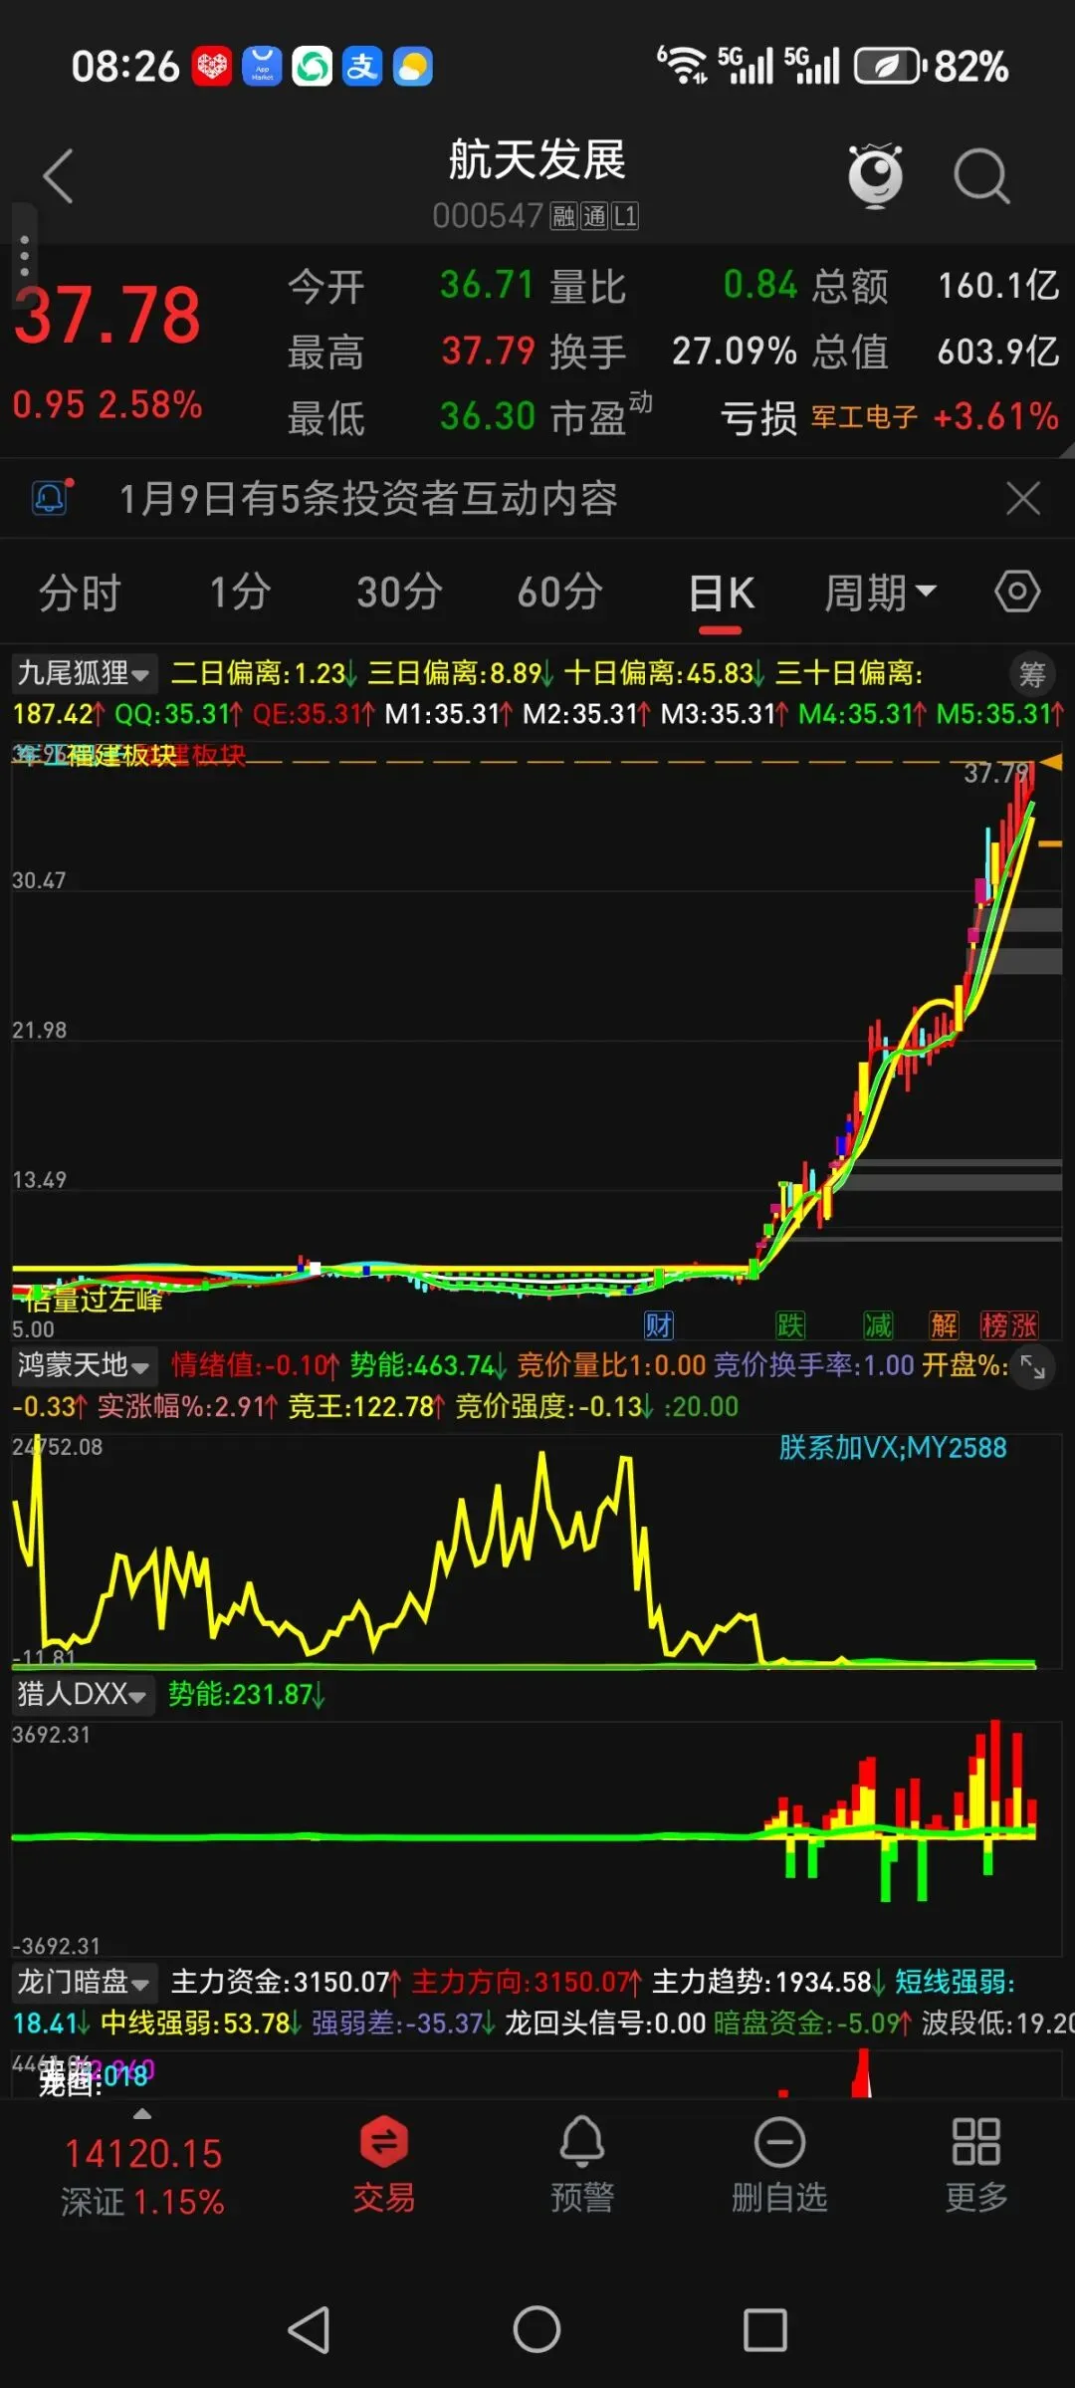Tap the 量比 0.84 value

pyautogui.click(x=760, y=285)
